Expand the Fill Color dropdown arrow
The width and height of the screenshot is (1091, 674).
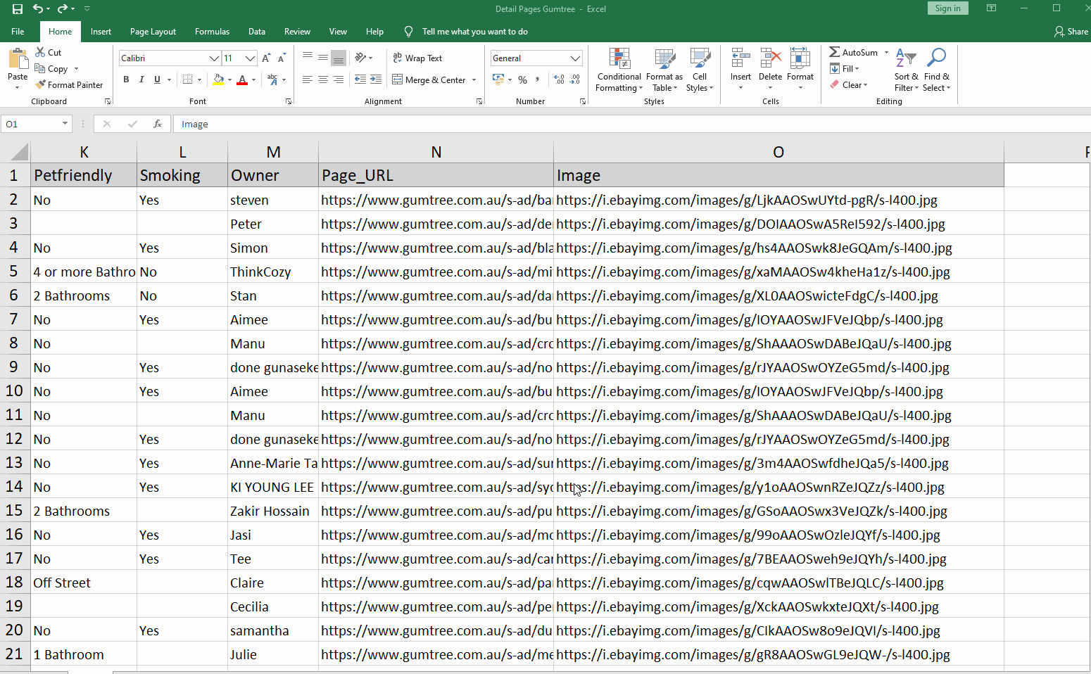(x=229, y=80)
